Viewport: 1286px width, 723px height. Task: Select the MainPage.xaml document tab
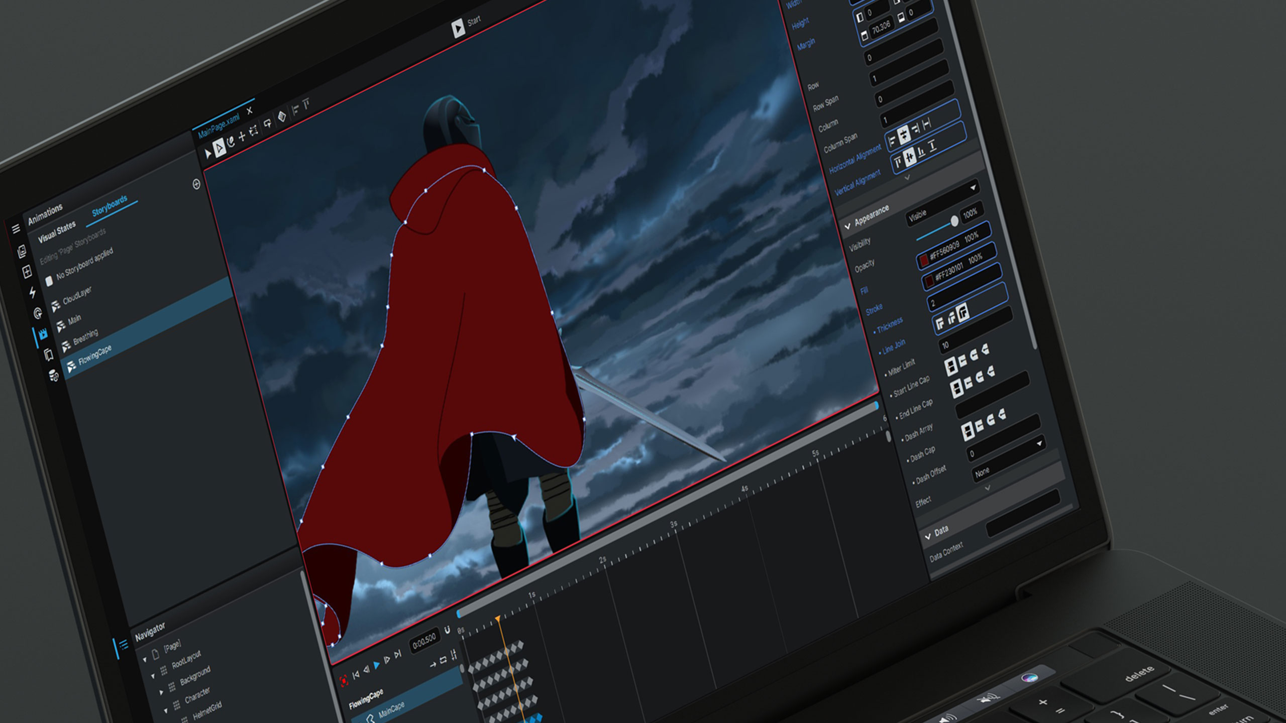(x=219, y=127)
